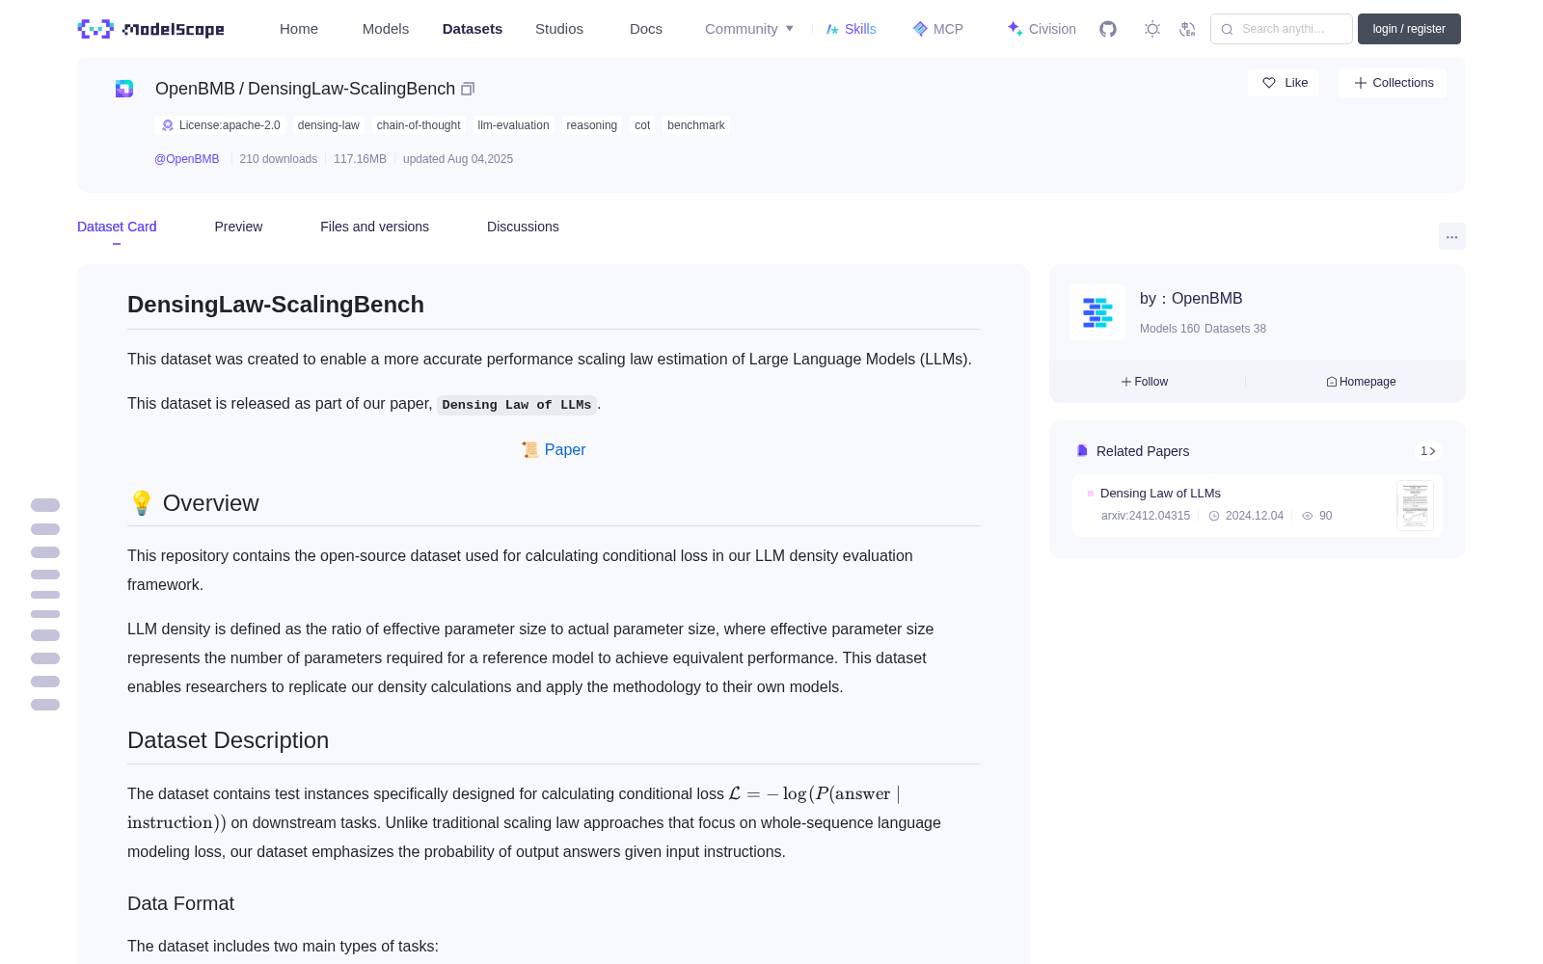Click the ModelScope logo
This screenshot has width=1543, height=964.
pyautogui.click(x=151, y=29)
